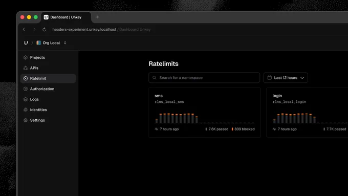Click the search magnifier icon
Screen dimensions: 348x196
tap(154, 78)
